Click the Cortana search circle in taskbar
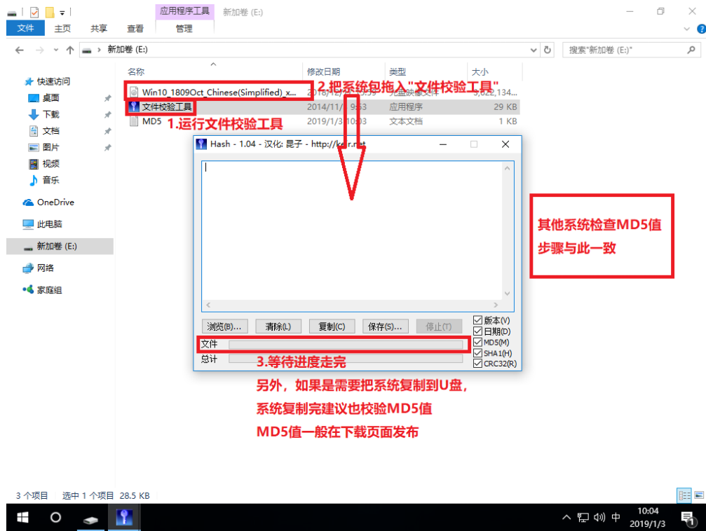 pyautogui.click(x=56, y=517)
